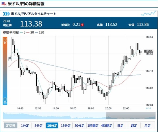Switch chart to 15分足
This screenshot has height=132, width=158.
point(66,125)
